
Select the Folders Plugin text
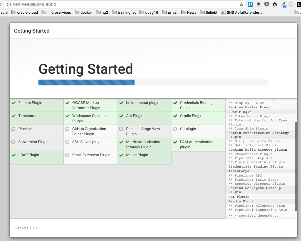click(30, 103)
